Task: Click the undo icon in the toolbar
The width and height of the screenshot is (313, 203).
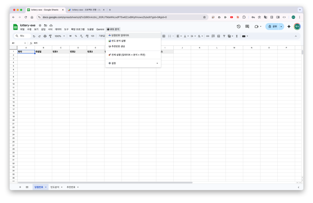Action: [x=34, y=36]
